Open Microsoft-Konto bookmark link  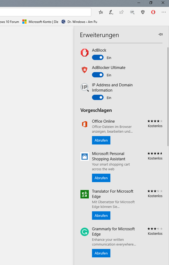[43, 22]
